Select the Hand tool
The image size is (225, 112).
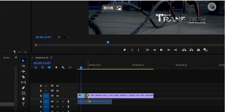[23, 99]
